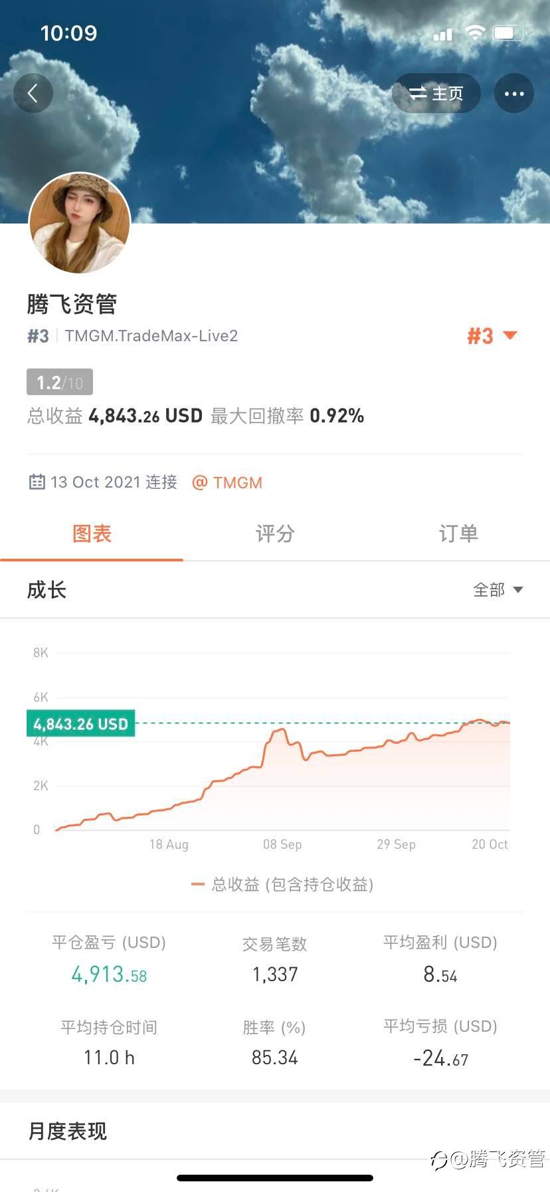Viewport: 550px width, 1192px height.
Task: Tap the 1.2/10 score badge
Action: click(60, 382)
